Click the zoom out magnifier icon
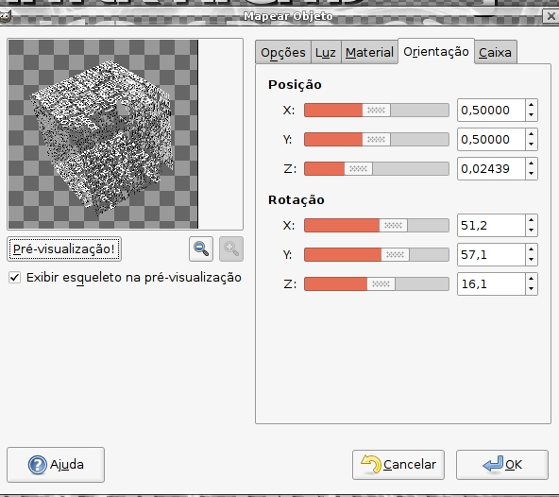Viewport: 559px width, 497px height. click(201, 248)
